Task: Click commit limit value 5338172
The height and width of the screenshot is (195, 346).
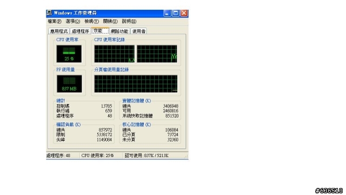Action: (x=104, y=135)
